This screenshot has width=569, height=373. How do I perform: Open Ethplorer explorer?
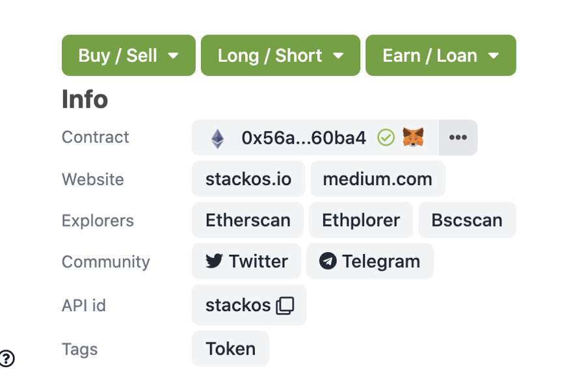[x=361, y=220]
